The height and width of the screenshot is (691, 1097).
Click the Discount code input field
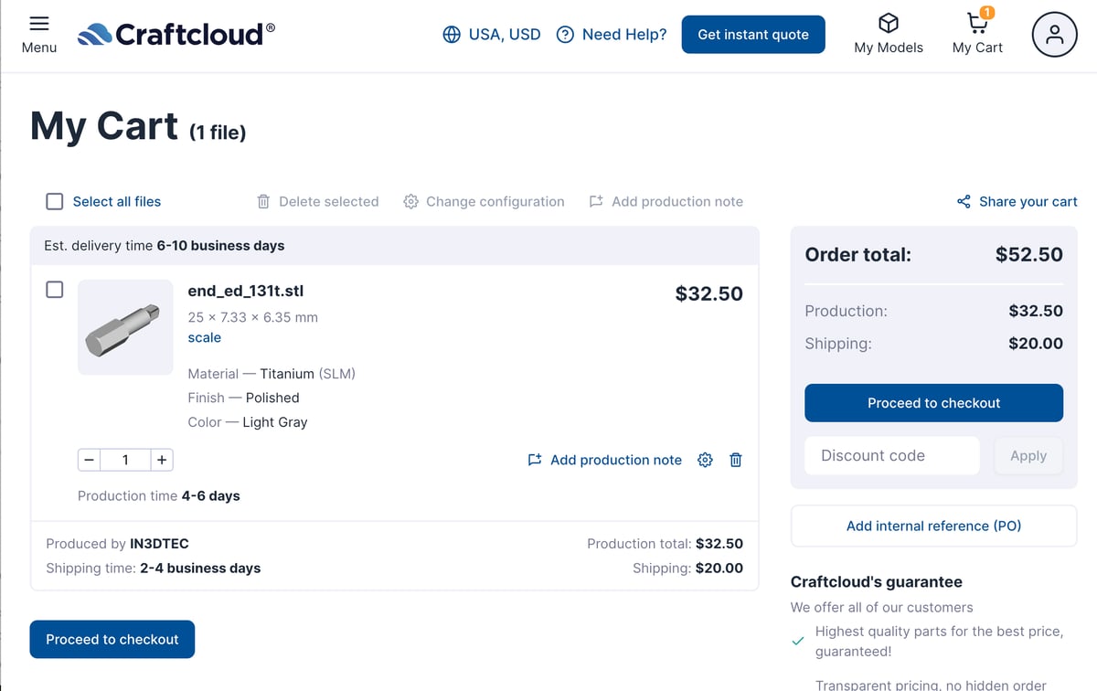pyautogui.click(x=891, y=455)
